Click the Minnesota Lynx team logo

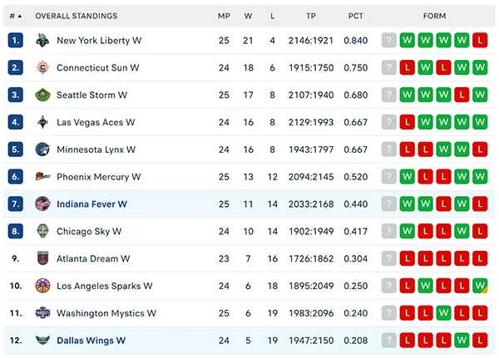[42, 150]
